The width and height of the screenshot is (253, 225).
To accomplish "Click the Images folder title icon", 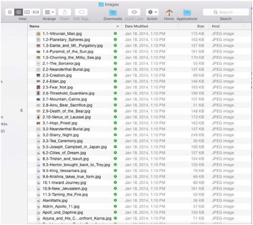I will coord(101,4).
